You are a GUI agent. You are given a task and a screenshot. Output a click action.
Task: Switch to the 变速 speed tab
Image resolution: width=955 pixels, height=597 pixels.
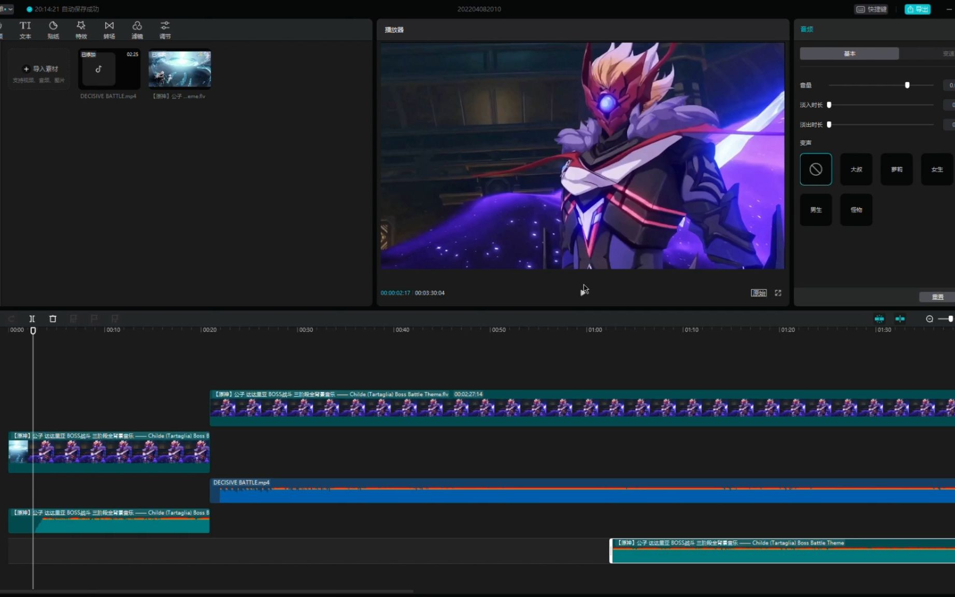[948, 53]
